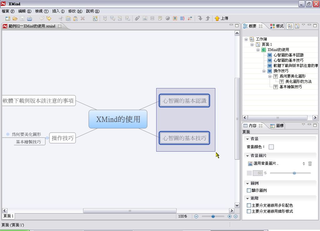The height and width of the screenshot is (231, 320).
Task: Open the 修改 menu
Action: click(75, 11)
